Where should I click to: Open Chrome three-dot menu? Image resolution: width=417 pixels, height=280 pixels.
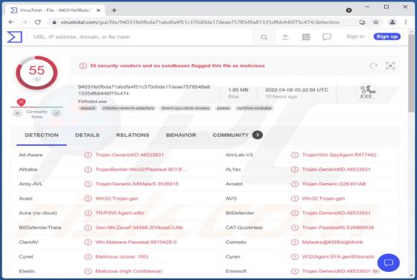(x=406, y=22)
